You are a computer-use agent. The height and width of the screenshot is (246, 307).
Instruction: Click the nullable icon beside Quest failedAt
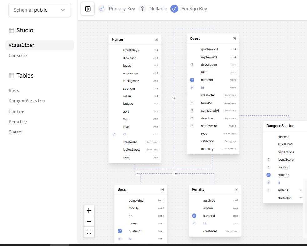192,103
